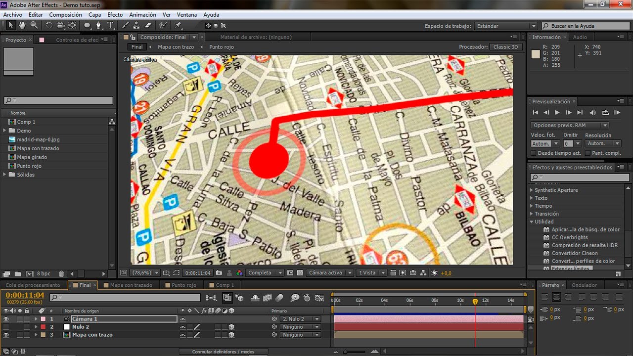Select the Unified Camera tool
633x356 pixels.
(x=60, y=25)
